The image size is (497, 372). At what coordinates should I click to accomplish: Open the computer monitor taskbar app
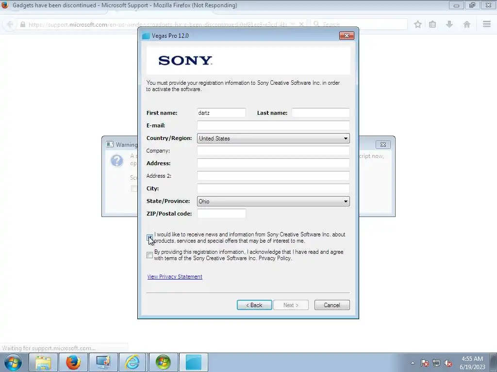(x=103, y=362)
